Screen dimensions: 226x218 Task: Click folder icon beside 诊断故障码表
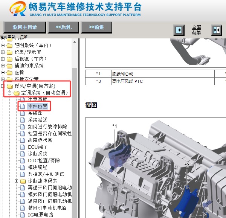click(23, 181)
